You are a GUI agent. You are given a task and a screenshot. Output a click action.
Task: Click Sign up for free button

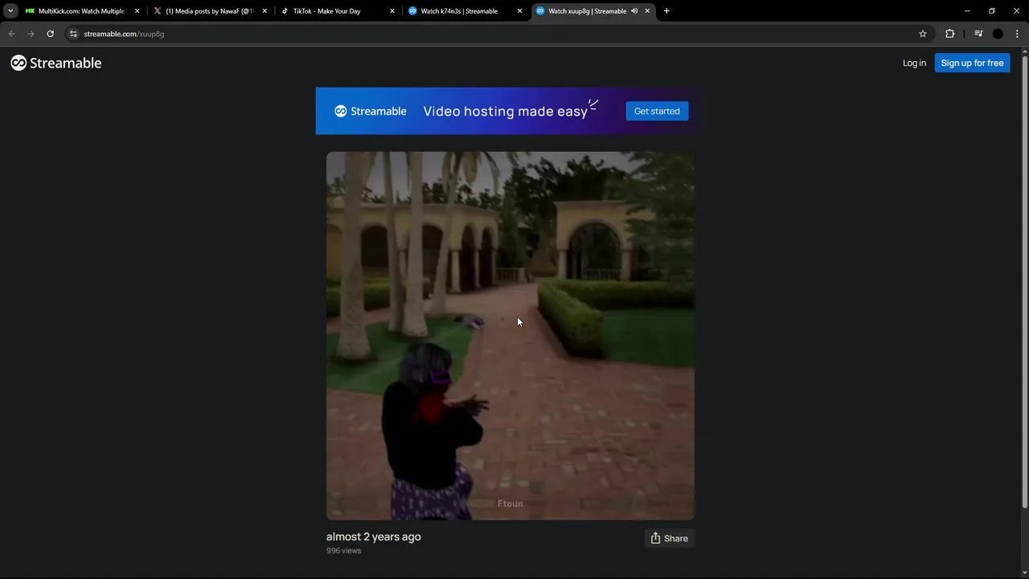(972, 63)
